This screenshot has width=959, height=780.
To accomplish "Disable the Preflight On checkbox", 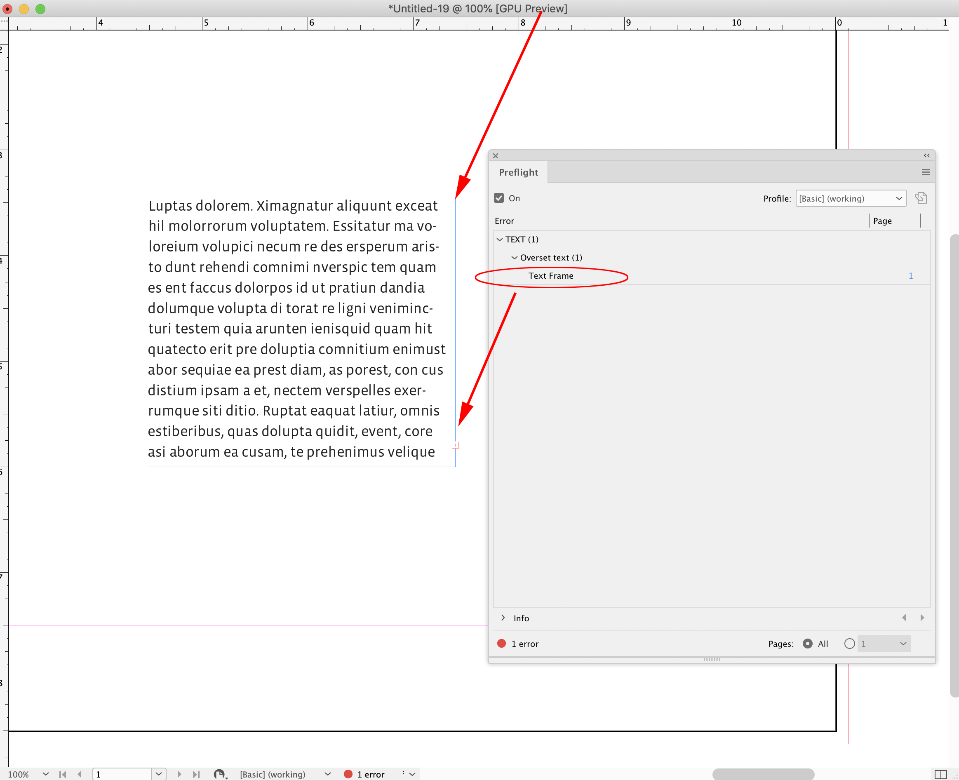I will tap(499, 198).
